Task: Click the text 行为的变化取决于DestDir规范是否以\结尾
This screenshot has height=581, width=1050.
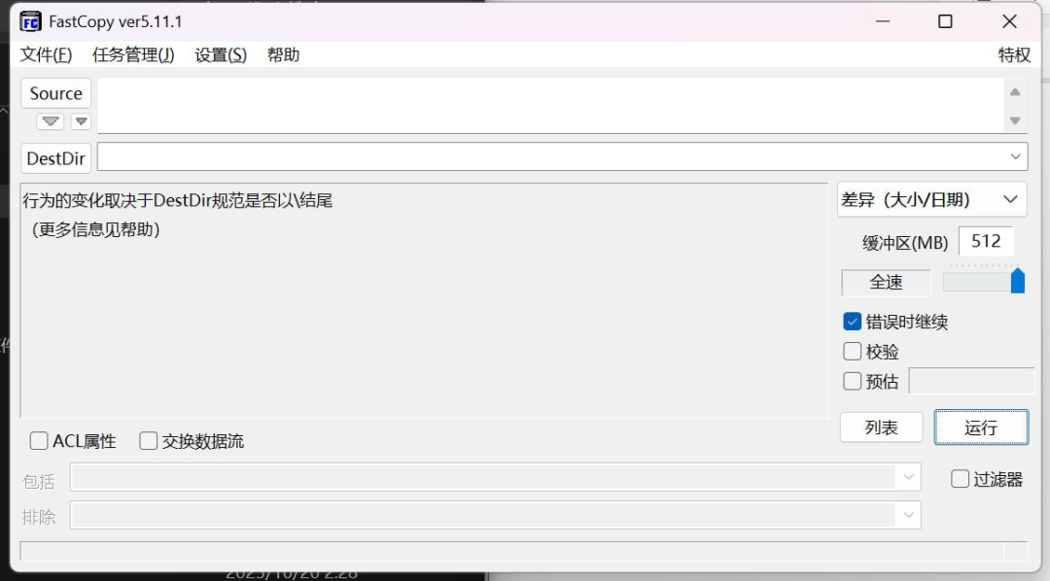Action: [x=178, y=200]
